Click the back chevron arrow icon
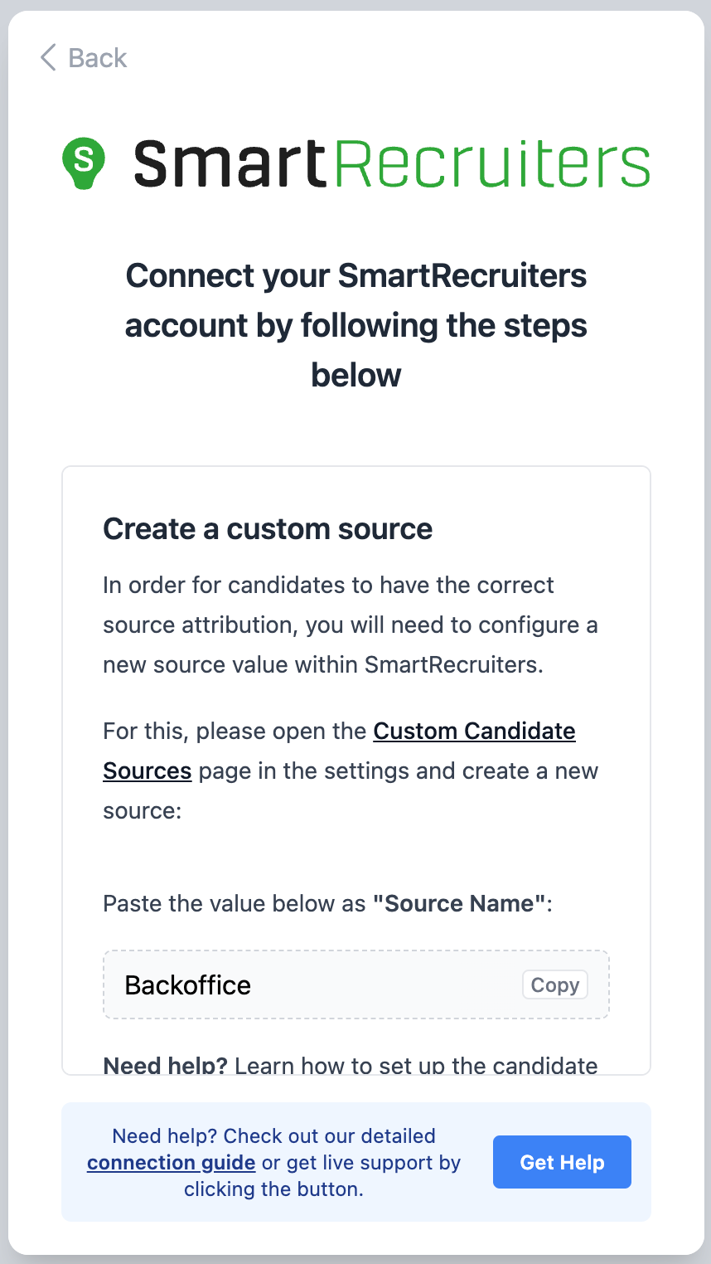Viewport: 711px width, 1264px height. point(48,58)
